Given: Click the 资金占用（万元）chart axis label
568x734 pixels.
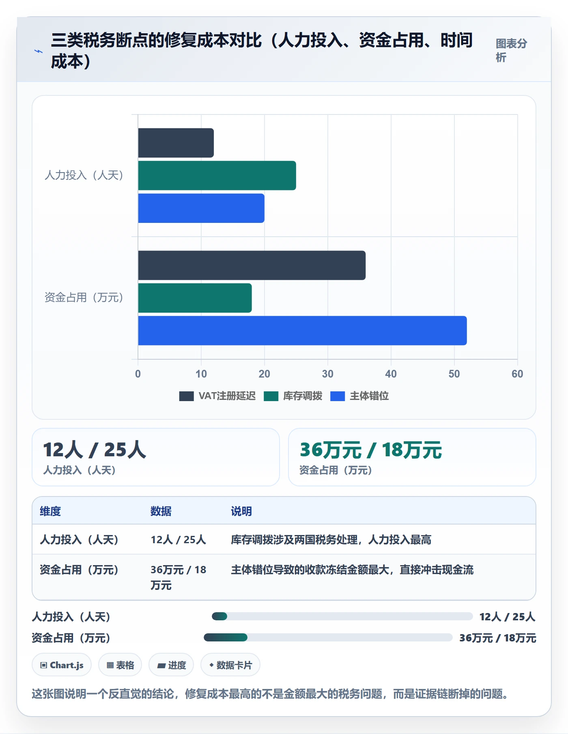Looking at the screenshot, I should (x=84, y=297).
